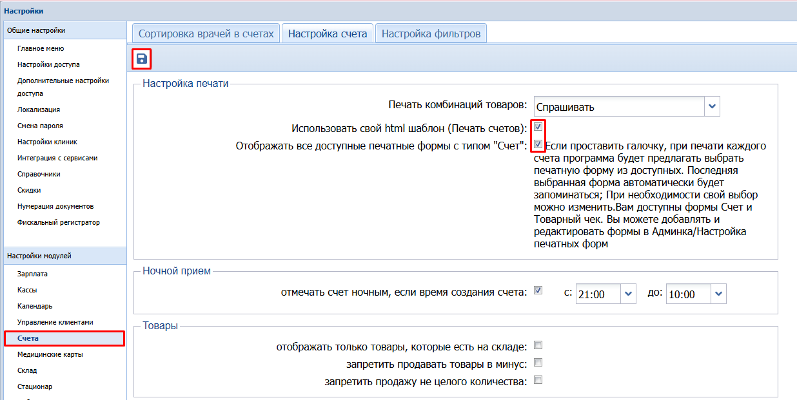This screenshot has width=797, height=400.
Task: Open Интеграция с сервисами item
Action: [x=57, y=158]
